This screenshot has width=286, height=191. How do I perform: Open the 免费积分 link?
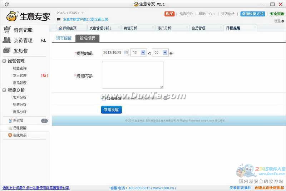[186, 14]
